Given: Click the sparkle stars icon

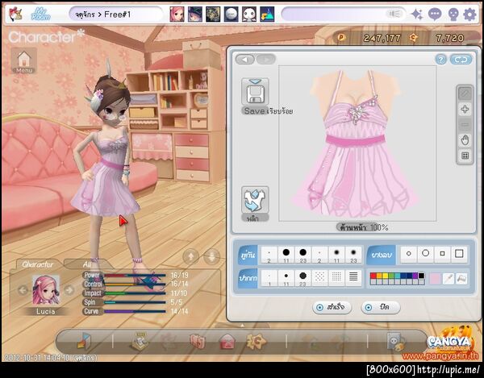Looking at the screenshot, I should point(417,15).
